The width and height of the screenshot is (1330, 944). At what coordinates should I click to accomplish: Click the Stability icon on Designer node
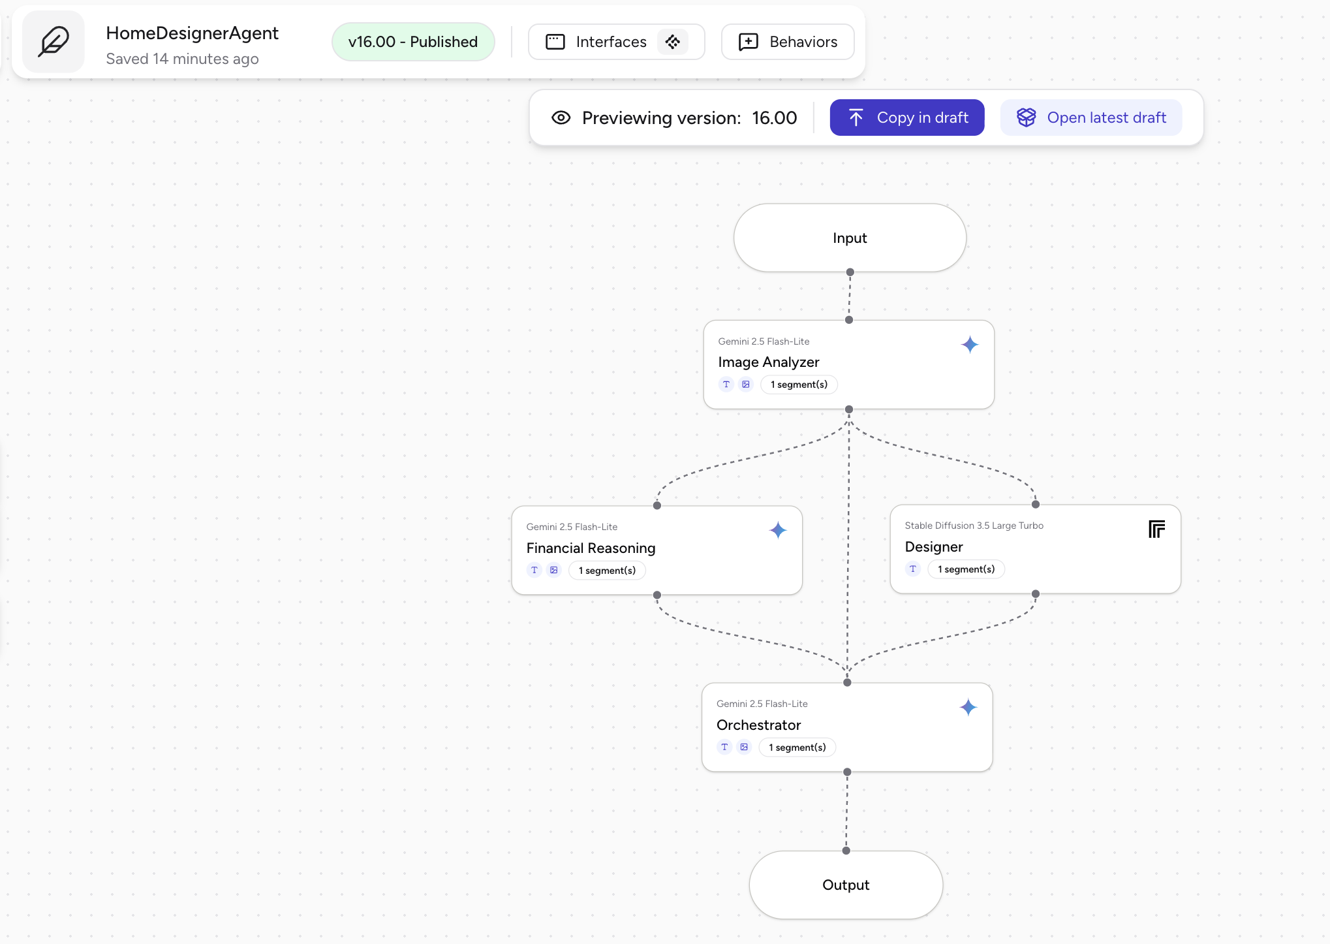tap(1156, 529)
